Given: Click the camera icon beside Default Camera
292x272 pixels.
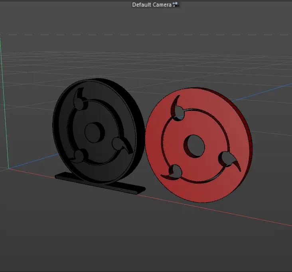Looking at the screenshot, I should tap(176, 5).
